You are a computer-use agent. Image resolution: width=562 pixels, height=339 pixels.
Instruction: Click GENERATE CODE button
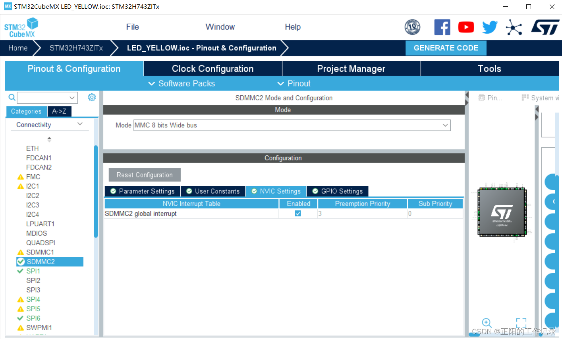click(446, 48)
